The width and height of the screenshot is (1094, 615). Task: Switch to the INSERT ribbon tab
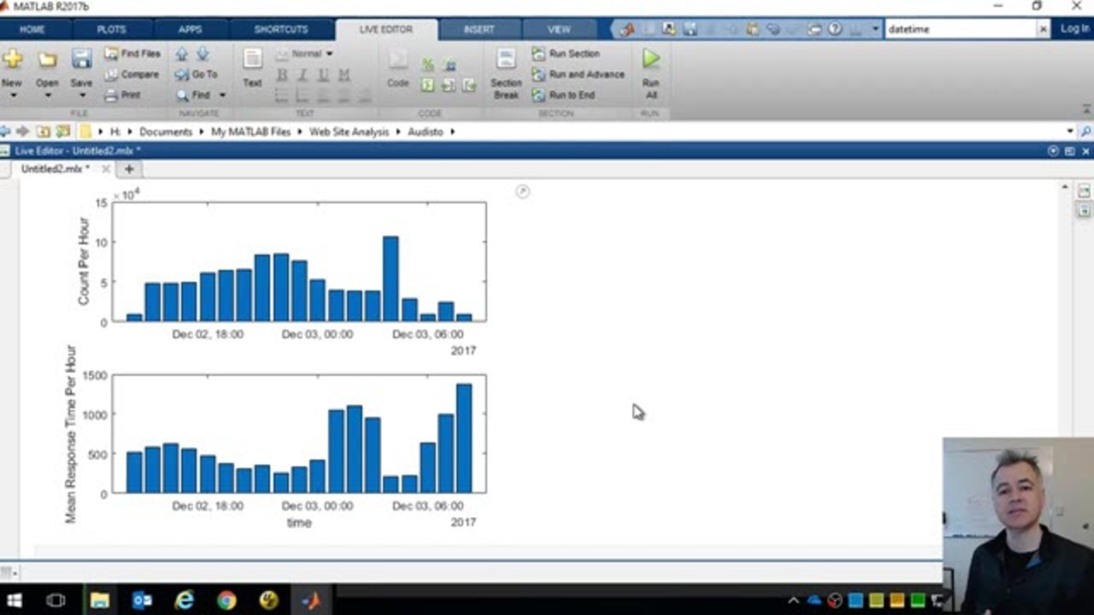pos(479,29)
